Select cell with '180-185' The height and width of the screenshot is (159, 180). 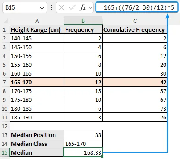(37, 108)
